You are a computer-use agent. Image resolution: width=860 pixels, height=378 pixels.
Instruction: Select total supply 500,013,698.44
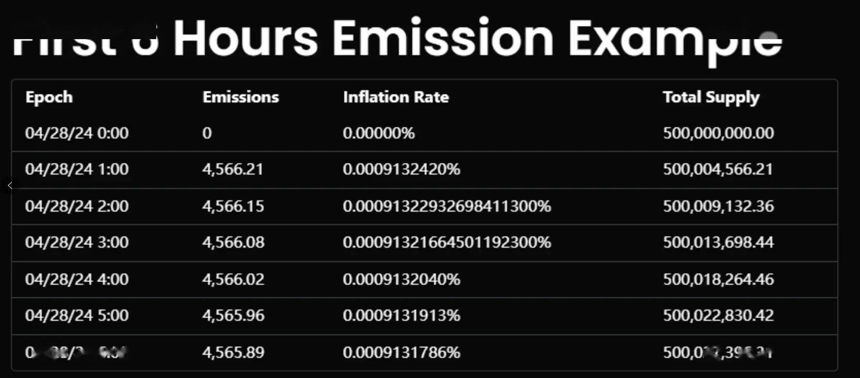click(718, 242)
